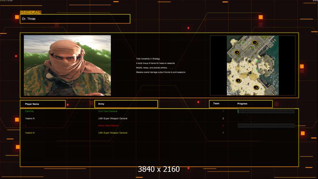318x179 pixels.
Task: Click the GLA Toxin General progress bar
Action: [x=266, y=111]
